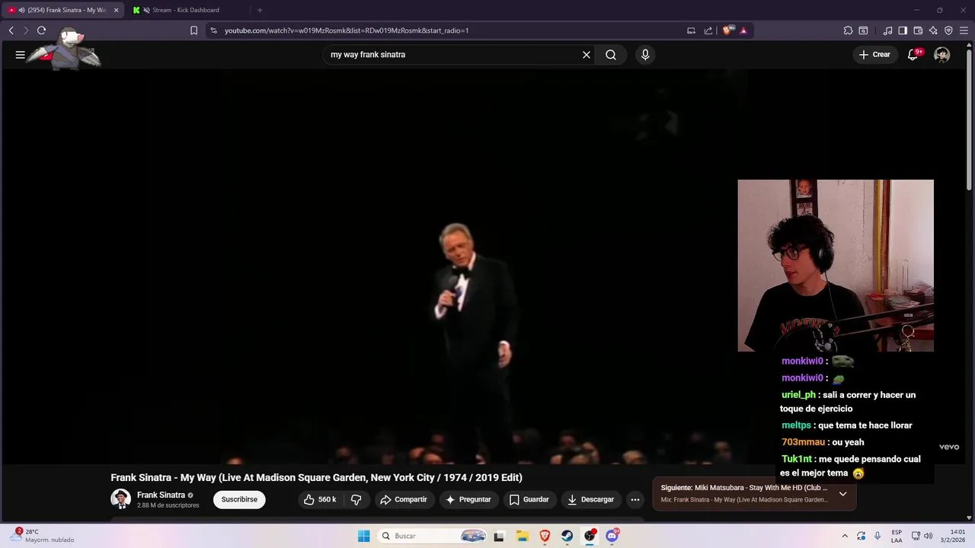The image size is (975, 548).
Task: Open Leo AI sparkle icon
Action: (x=933, y=30)
